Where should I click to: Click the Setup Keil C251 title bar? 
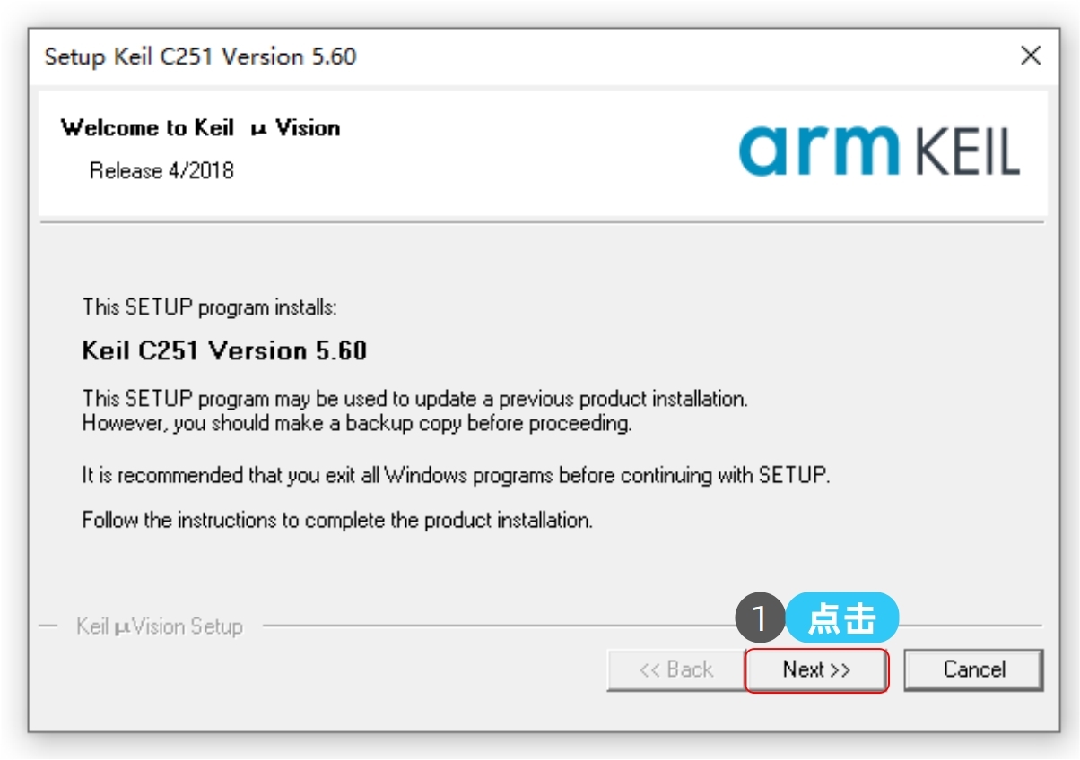pyautogui.click(x=449, y=56)
